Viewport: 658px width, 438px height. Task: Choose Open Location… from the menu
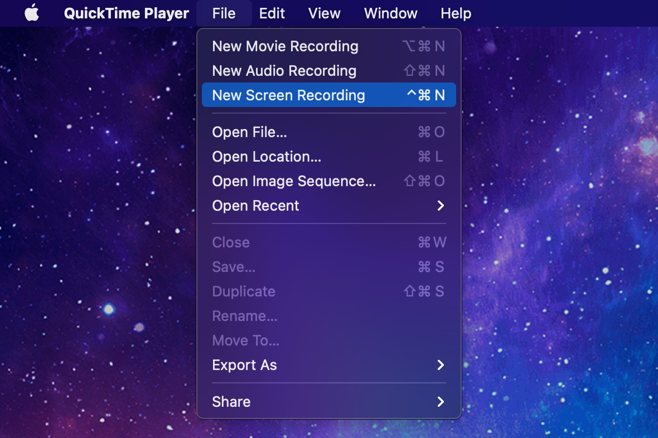tap(267, 157)
